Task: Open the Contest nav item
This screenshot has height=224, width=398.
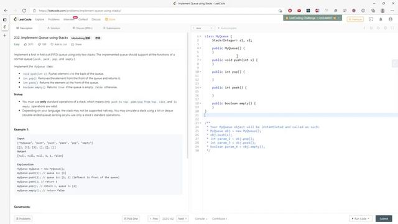Action: click(x=83, y=19)
